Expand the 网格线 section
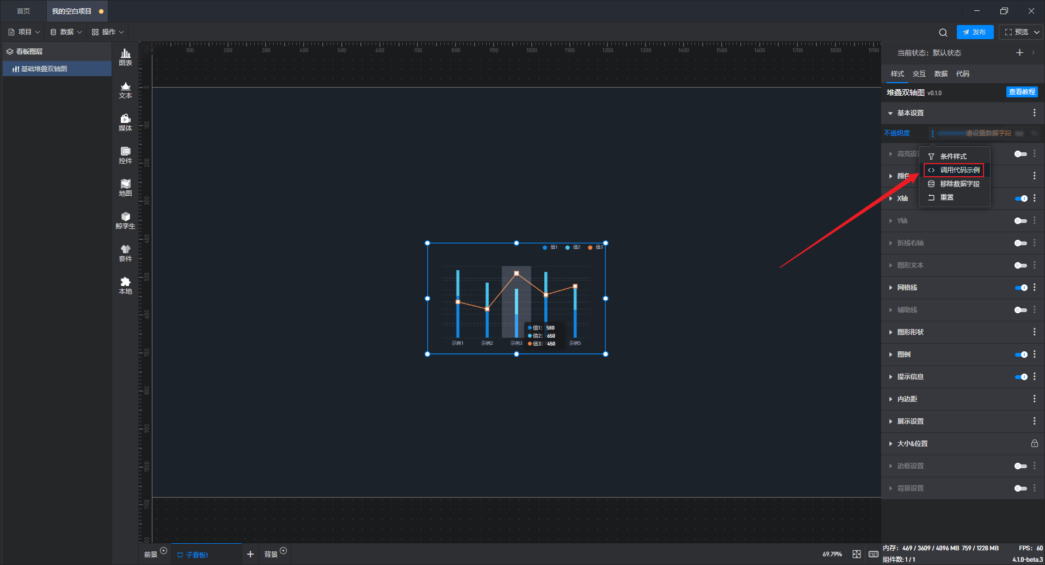Image resolution: width=1045 pixels, height=565 pixels. point(890,288)
